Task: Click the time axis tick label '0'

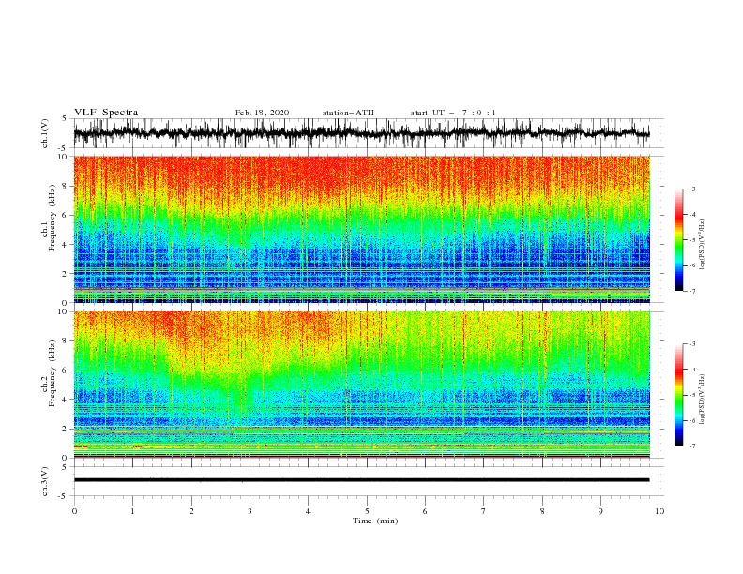Action: 74,511
